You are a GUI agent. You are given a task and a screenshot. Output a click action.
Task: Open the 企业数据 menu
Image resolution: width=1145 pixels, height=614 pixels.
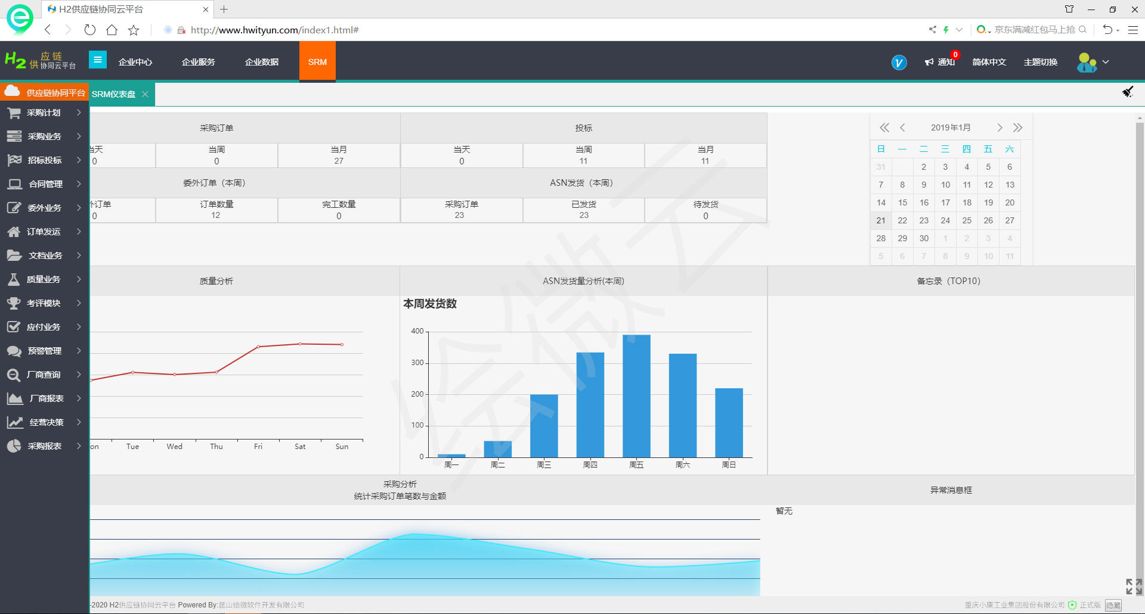pos(262,62)
